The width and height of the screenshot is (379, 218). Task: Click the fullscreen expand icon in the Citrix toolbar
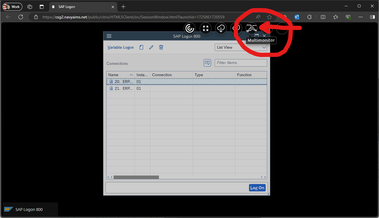click(205, 28)
